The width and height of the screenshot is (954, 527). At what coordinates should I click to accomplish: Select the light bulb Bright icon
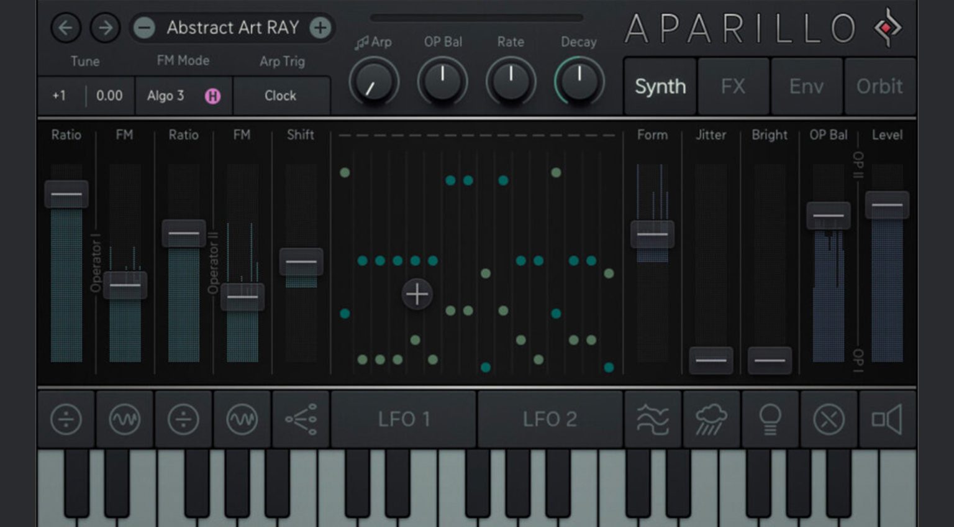(x=770, y=419)
